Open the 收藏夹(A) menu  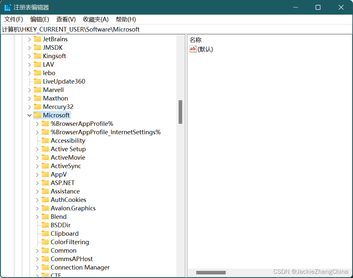pyautogui.click(x=96, y=19)
